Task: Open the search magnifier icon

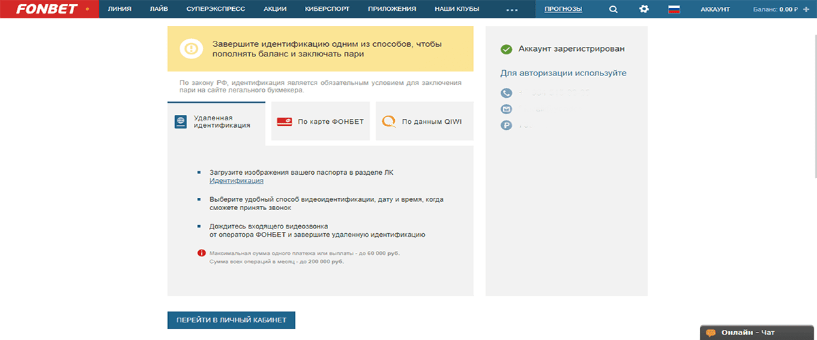Action: pyautogui.click(x=613, y=10)
